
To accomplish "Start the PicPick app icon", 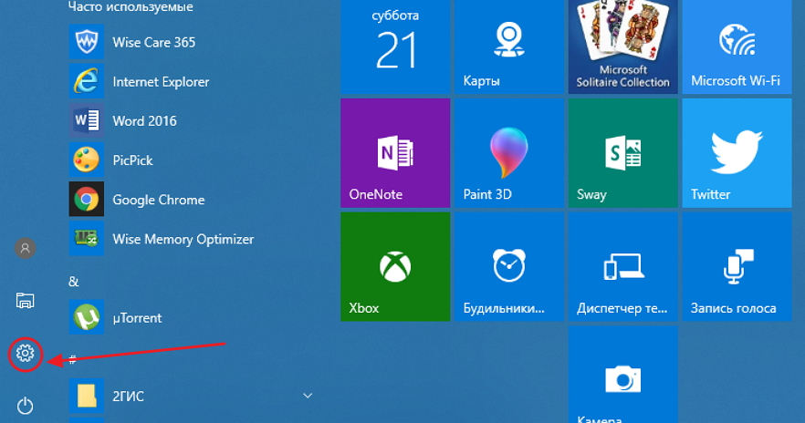I will pyautogui.click(x=86, y=160).
